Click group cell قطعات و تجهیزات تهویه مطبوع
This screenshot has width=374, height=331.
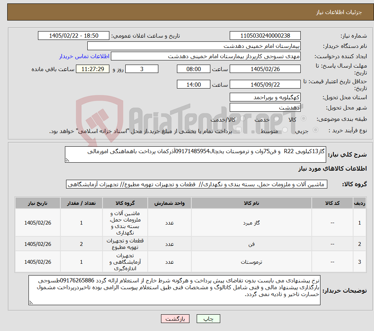pyautogui.click(x=125, y=244)
